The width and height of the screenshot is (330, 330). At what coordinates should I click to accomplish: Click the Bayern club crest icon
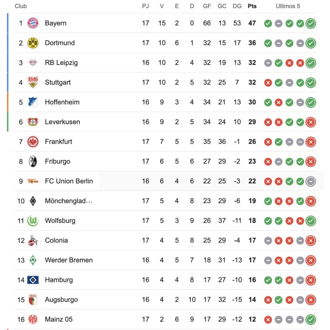33,23
